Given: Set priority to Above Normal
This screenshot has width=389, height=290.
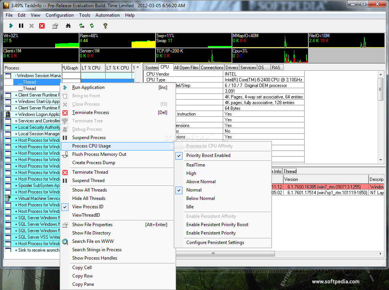Looking at the screenshot, I should 201,182.
